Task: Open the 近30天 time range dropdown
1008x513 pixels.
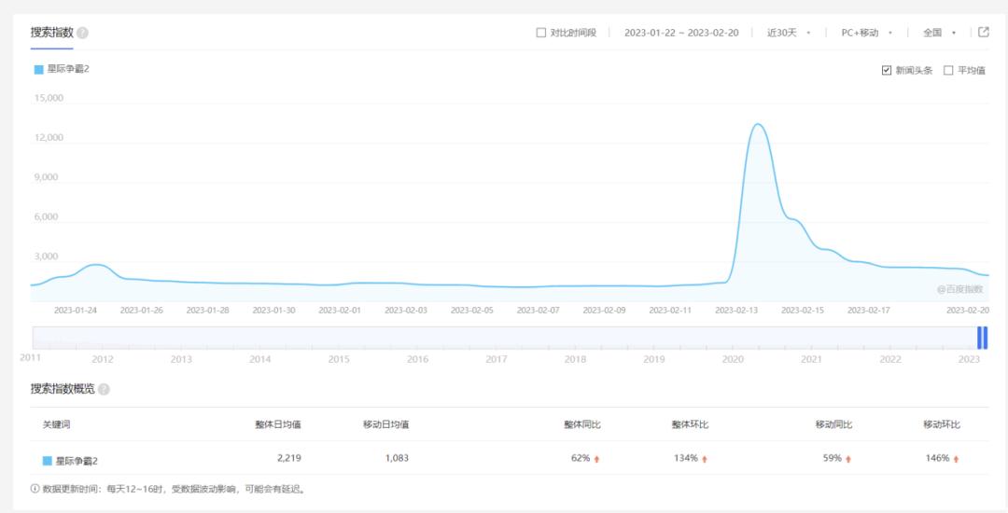Action: (x=789, y=33)
